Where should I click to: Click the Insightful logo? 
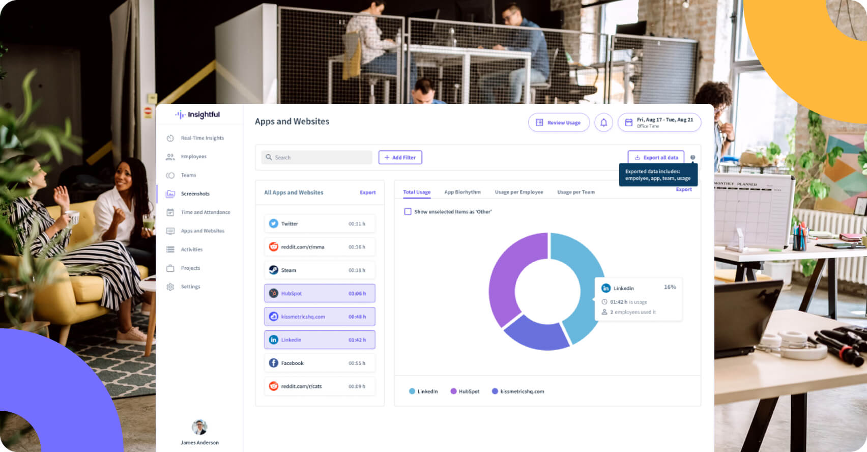point(198,115)
